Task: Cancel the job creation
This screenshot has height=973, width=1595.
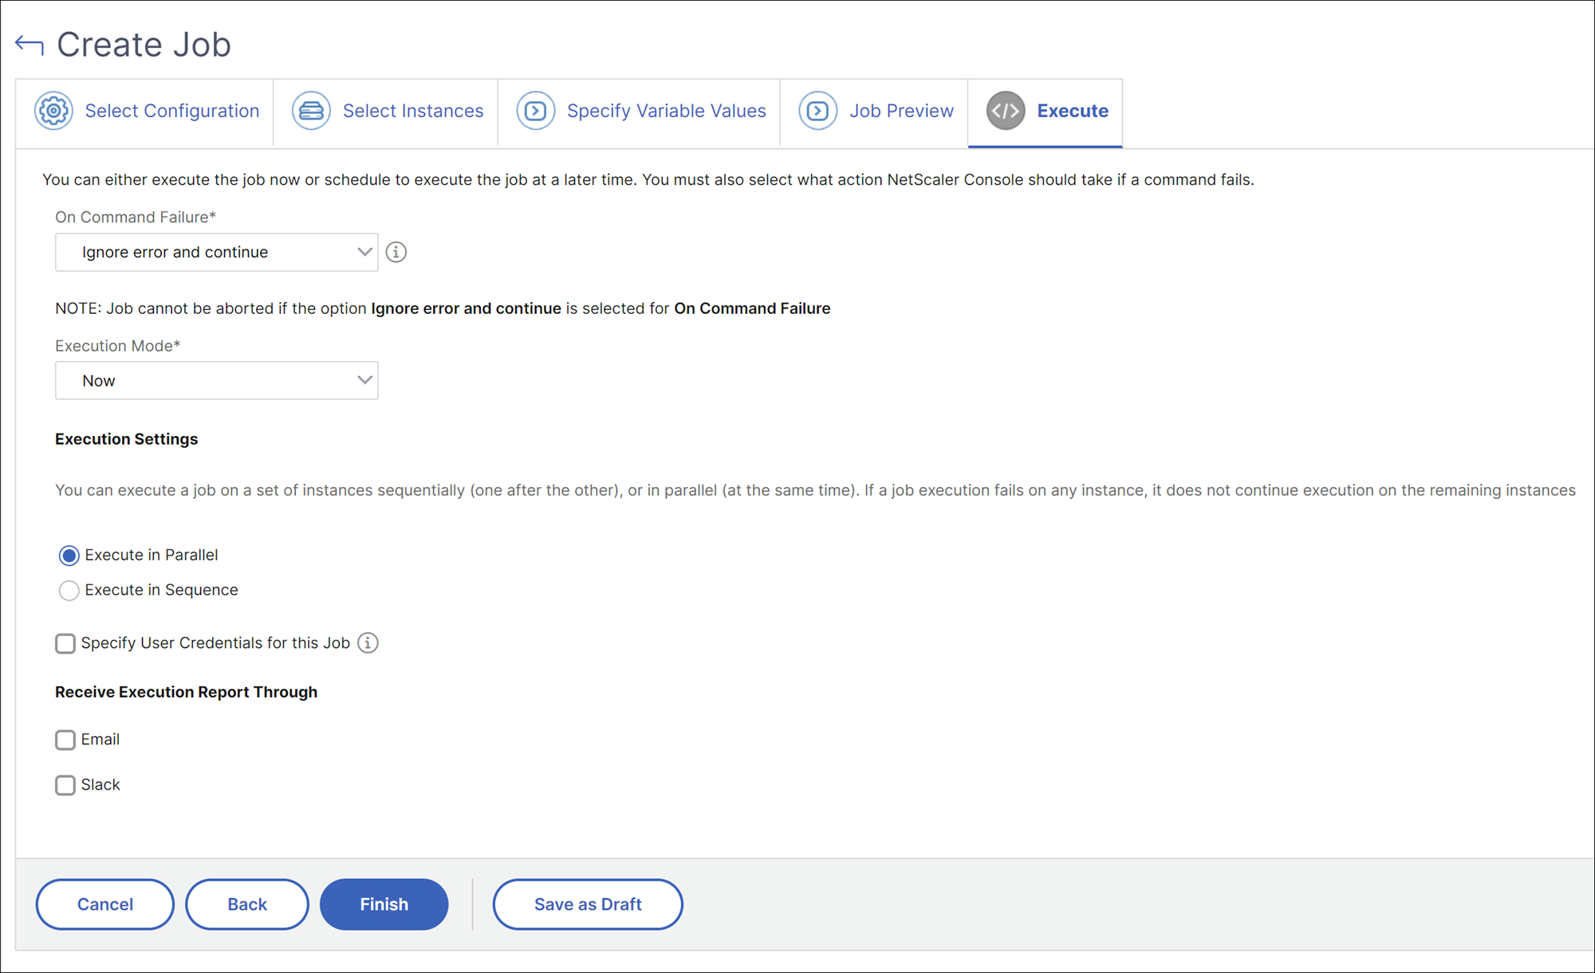Action: point(105,904)
